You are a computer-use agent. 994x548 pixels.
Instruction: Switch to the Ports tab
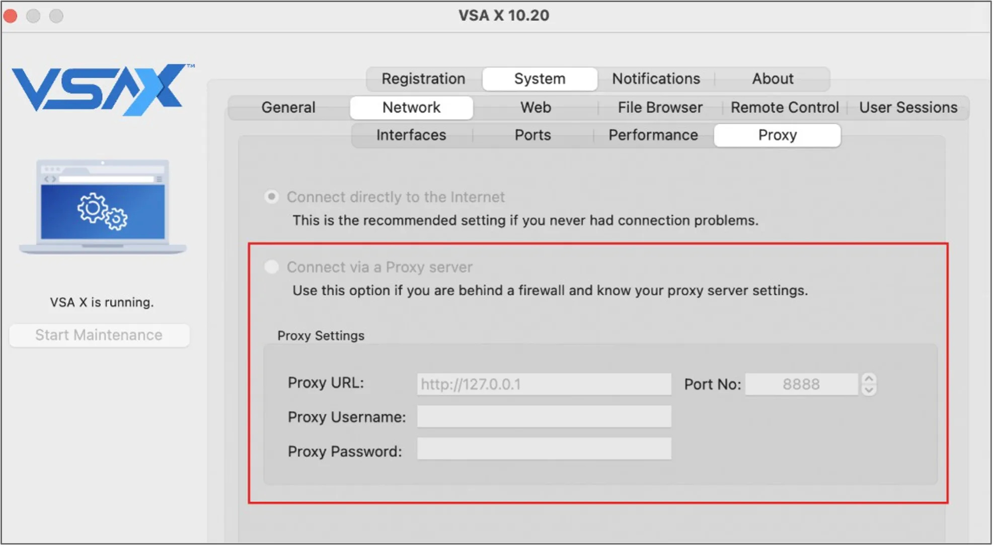[x=532, y=135]
